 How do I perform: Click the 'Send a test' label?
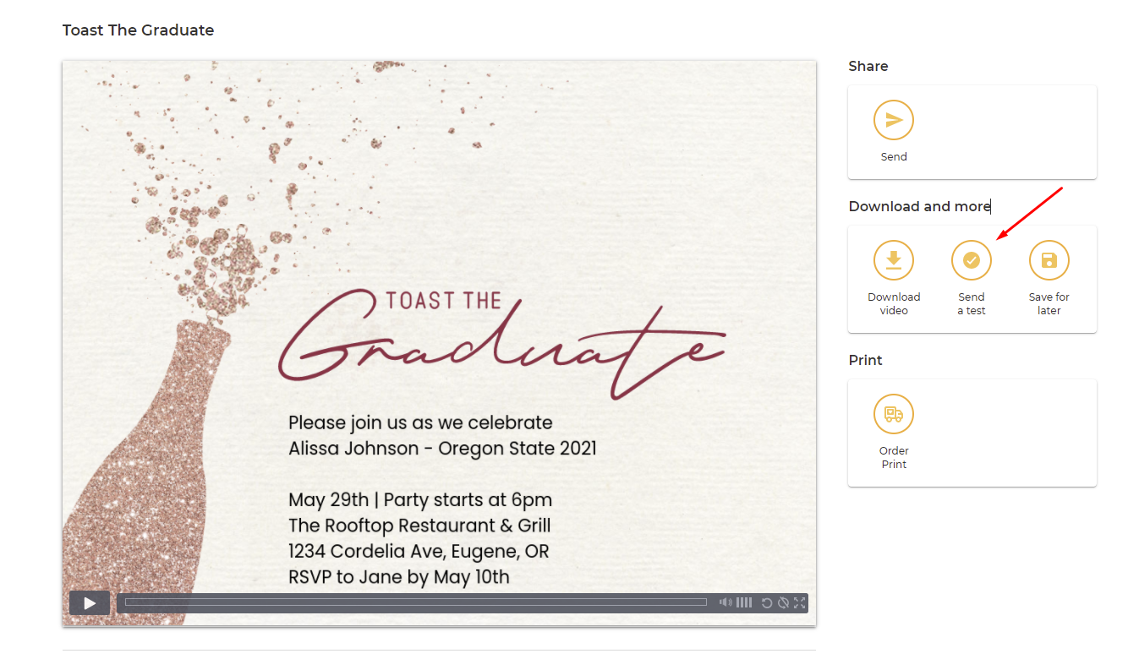972,303
